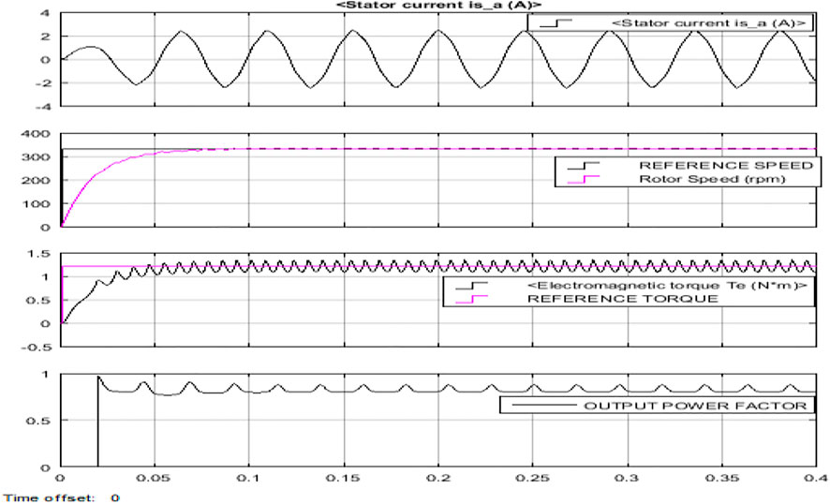The width and height of the screenshot is (830, 504).
Task: Select the REFERENCE TORQUE legend entry
Action: coord(622,299)
